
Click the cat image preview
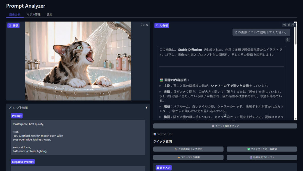coord(78,61)
